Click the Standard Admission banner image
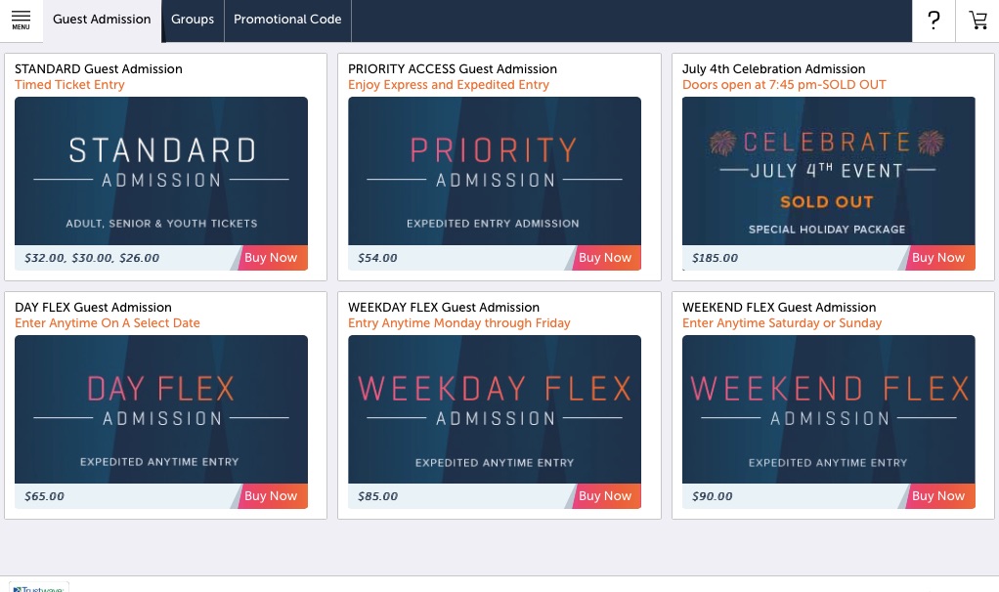Image resolution: width=999 pixels, height=592 pixels. pyautogui.click(x=161, y=171)
